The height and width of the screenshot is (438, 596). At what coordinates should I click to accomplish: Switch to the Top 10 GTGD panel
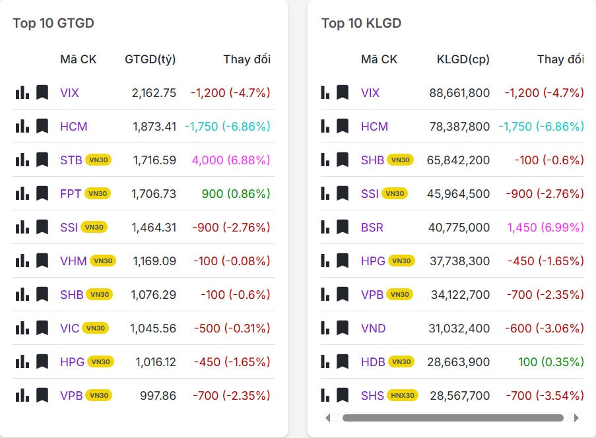click(53, 23)
